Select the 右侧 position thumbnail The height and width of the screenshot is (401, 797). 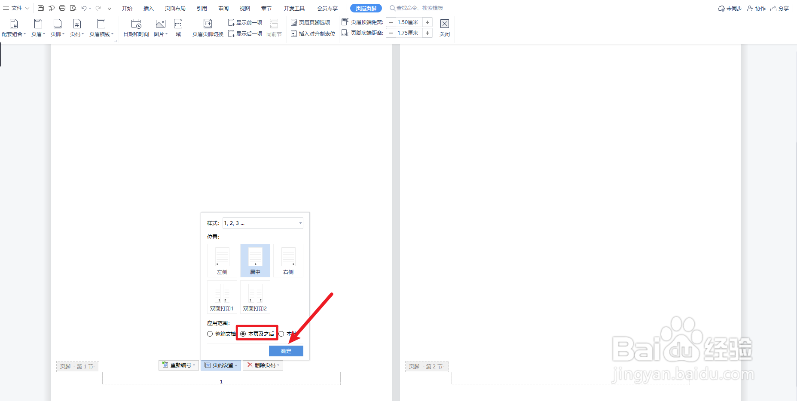(x=288, y=261)
